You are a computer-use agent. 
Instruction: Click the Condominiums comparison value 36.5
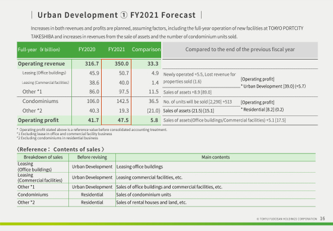(x=153, y=101)
